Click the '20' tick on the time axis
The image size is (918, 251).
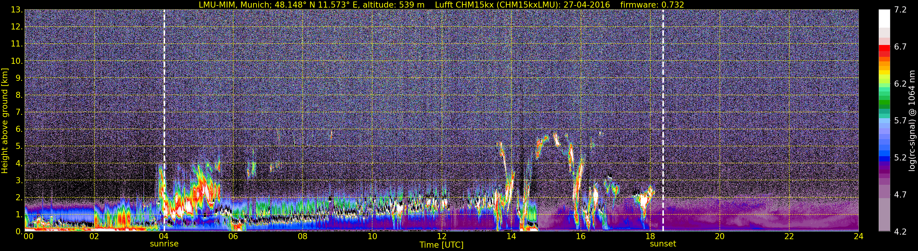pos(720,236)
